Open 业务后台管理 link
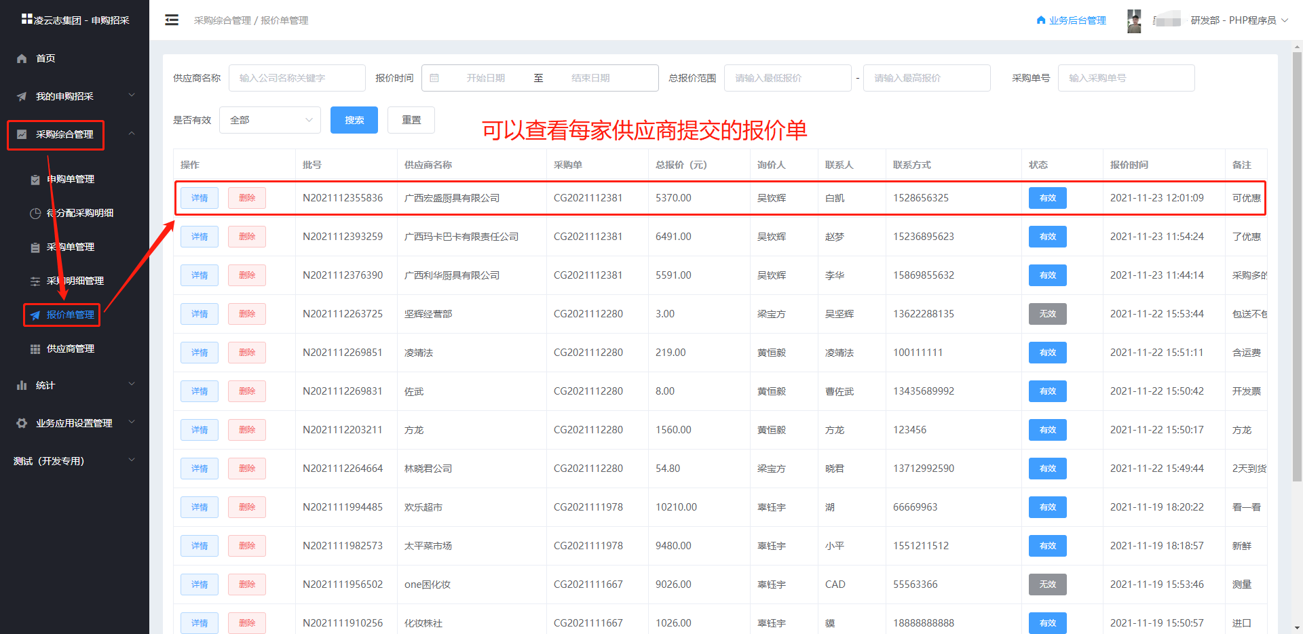 pyautogui.click(x=1077, y=20)
